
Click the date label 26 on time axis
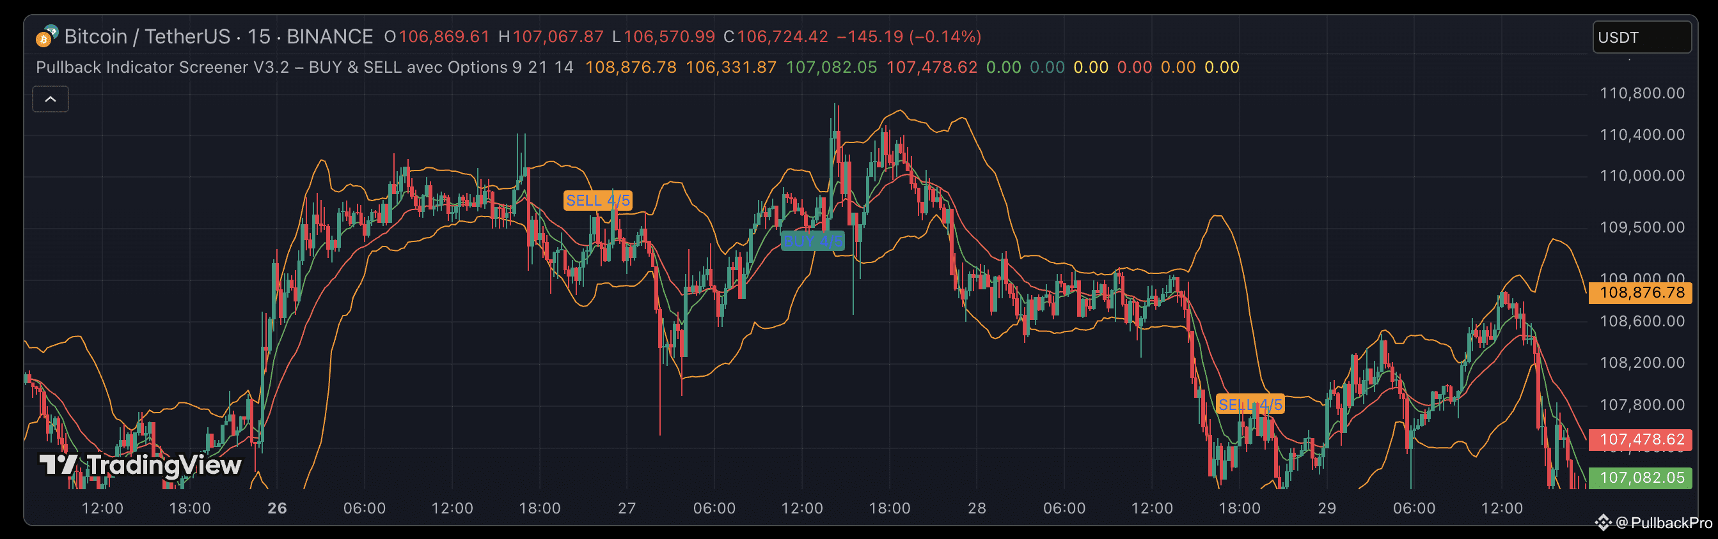point(278,508)
